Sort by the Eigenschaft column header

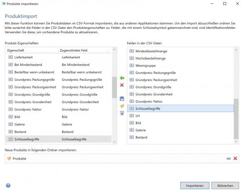32,50
